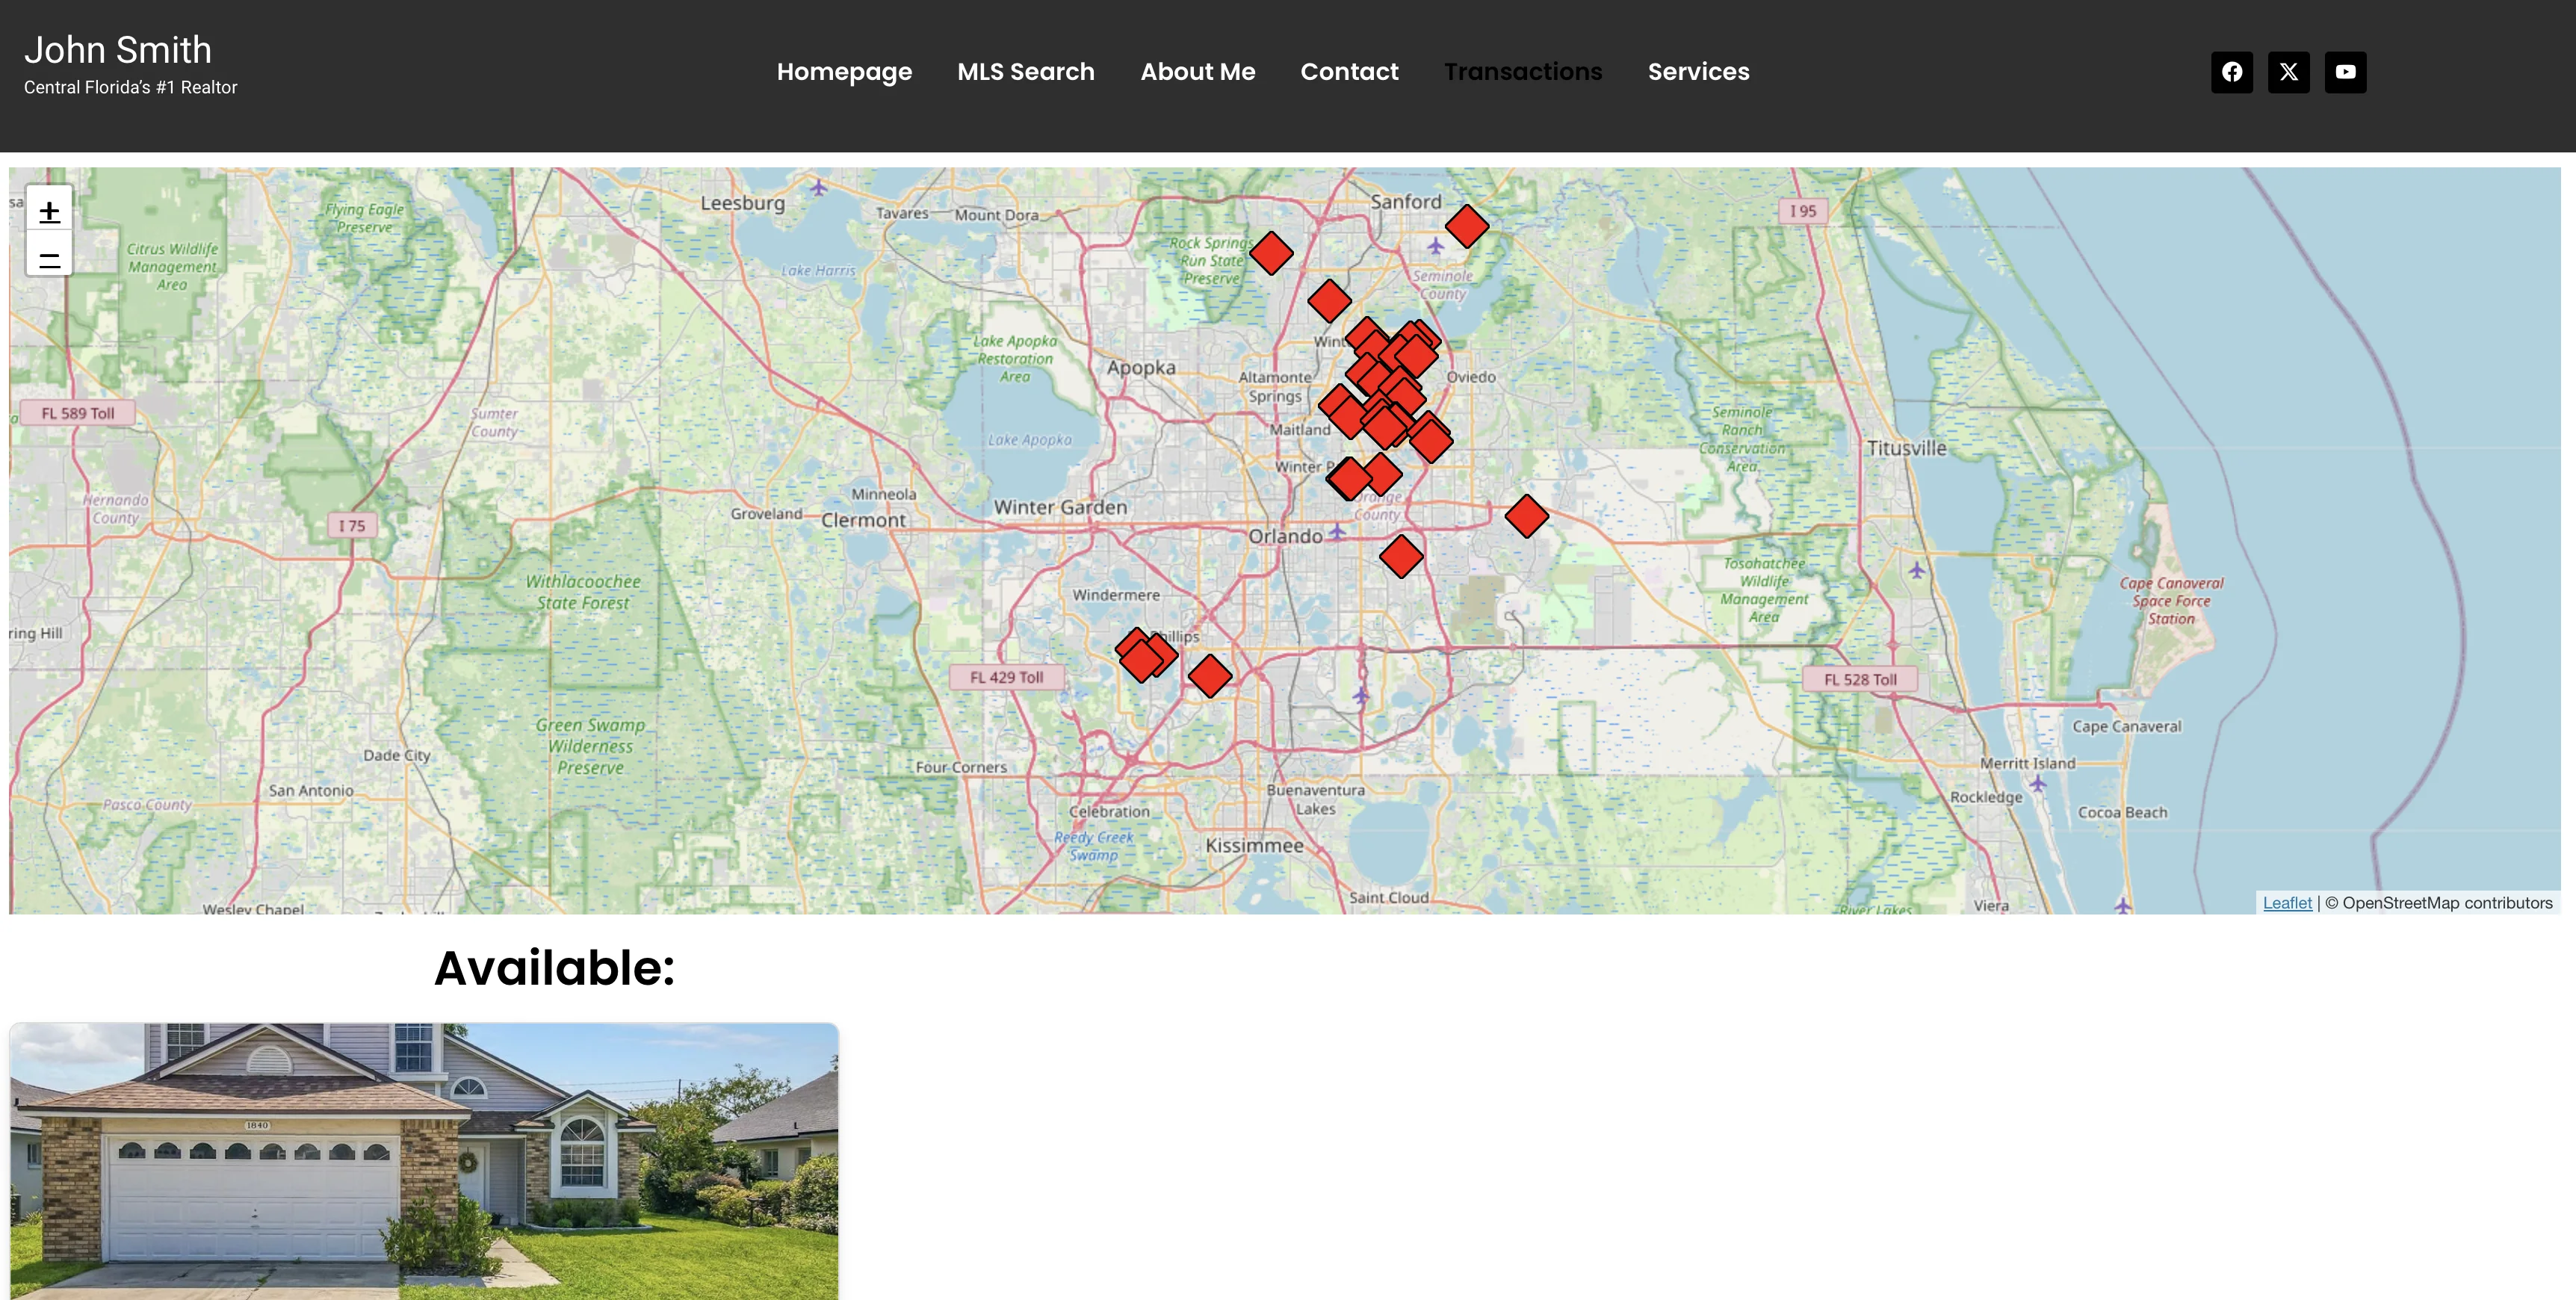Open the X (Twitter) social icon

pos(2288,72)
